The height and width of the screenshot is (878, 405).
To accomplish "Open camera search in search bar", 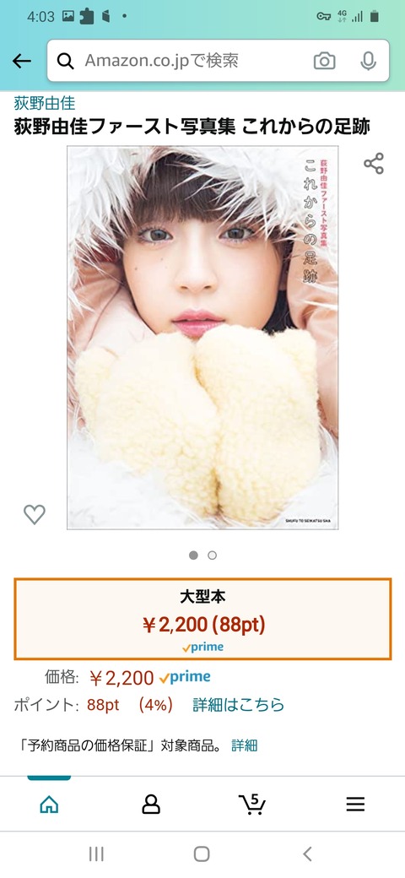I will click(325, 61).
